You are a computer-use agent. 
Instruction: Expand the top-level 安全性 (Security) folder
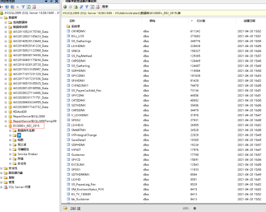click(x=1, y=168)
